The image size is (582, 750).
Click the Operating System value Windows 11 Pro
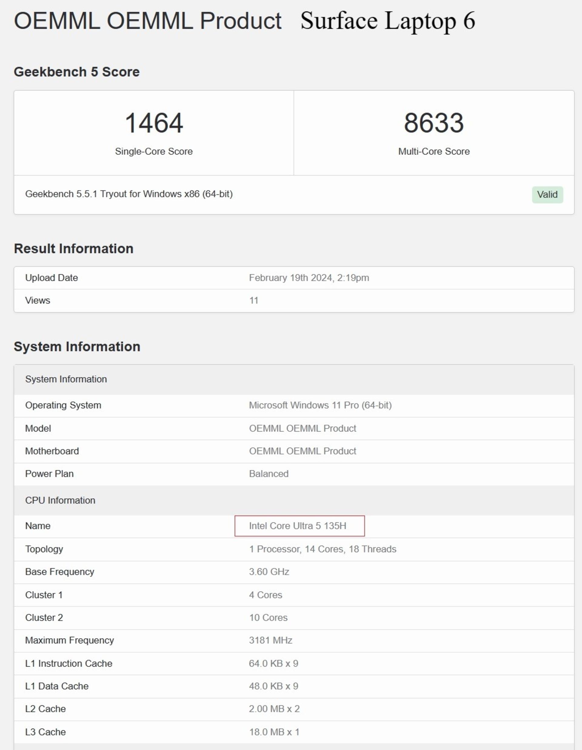tap(320, 405)
